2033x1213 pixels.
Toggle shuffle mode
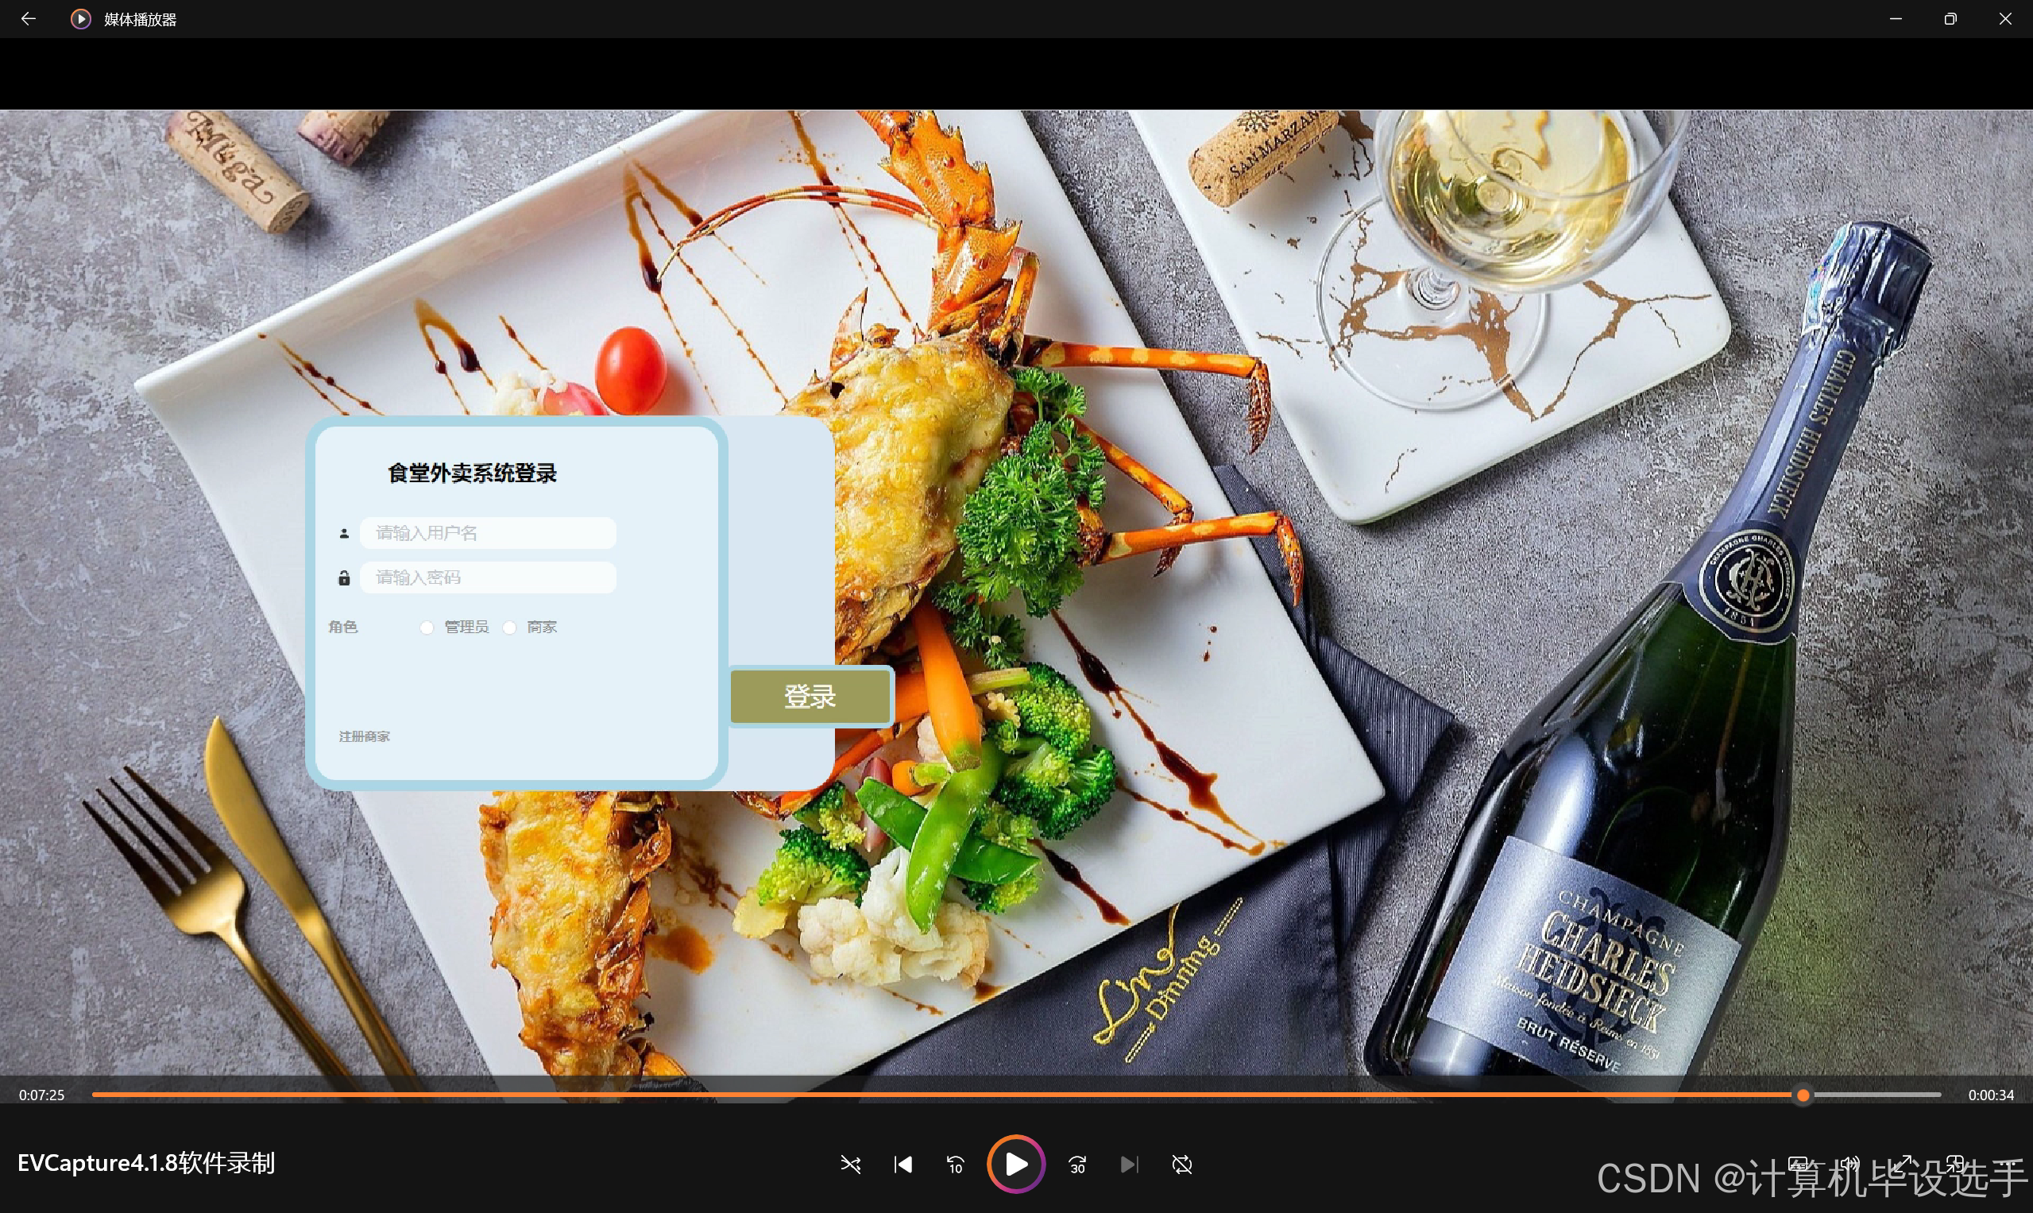pyautogui.click(x=850, y=1164)
